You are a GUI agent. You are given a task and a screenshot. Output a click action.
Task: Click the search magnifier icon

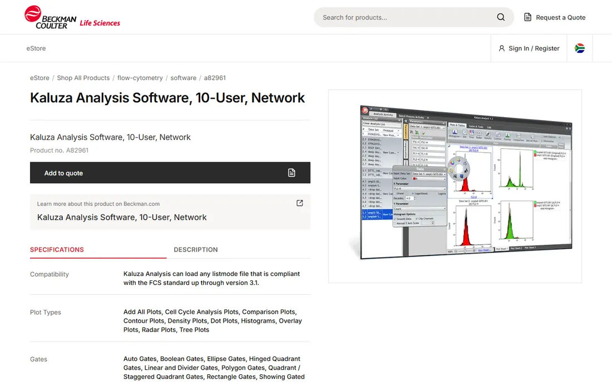(501, 17)
